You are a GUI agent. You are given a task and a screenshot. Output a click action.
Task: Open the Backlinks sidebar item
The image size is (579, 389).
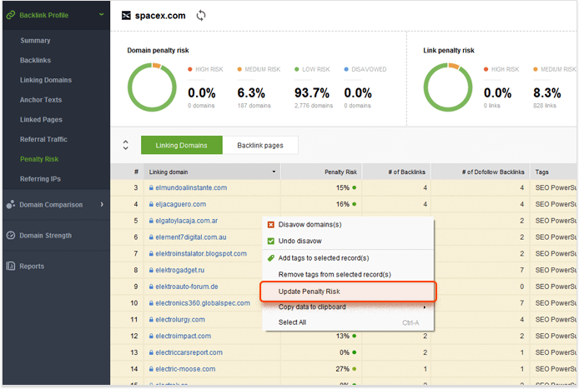coord(35,60)
